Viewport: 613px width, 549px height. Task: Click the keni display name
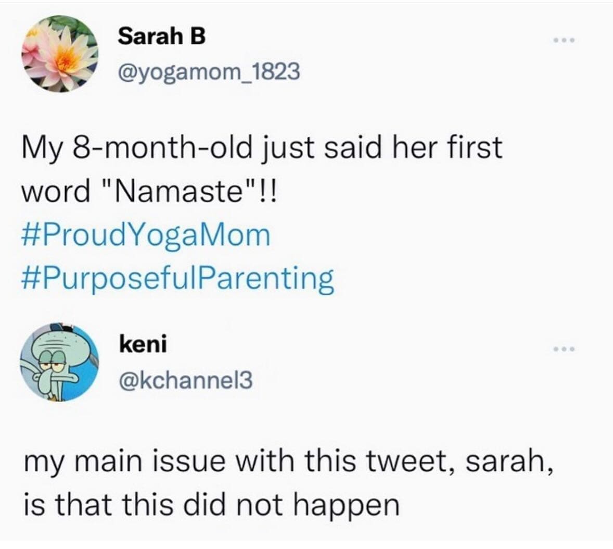(x=143, y=344)
